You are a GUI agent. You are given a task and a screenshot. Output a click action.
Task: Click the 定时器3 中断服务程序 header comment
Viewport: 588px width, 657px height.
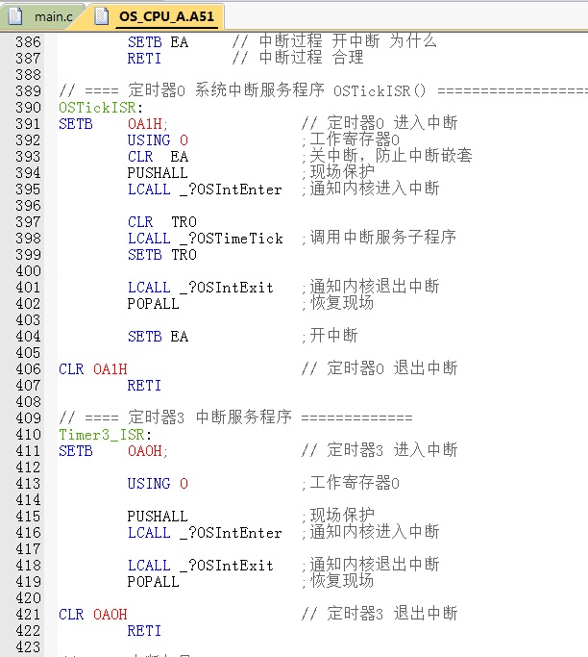point(235,417)
